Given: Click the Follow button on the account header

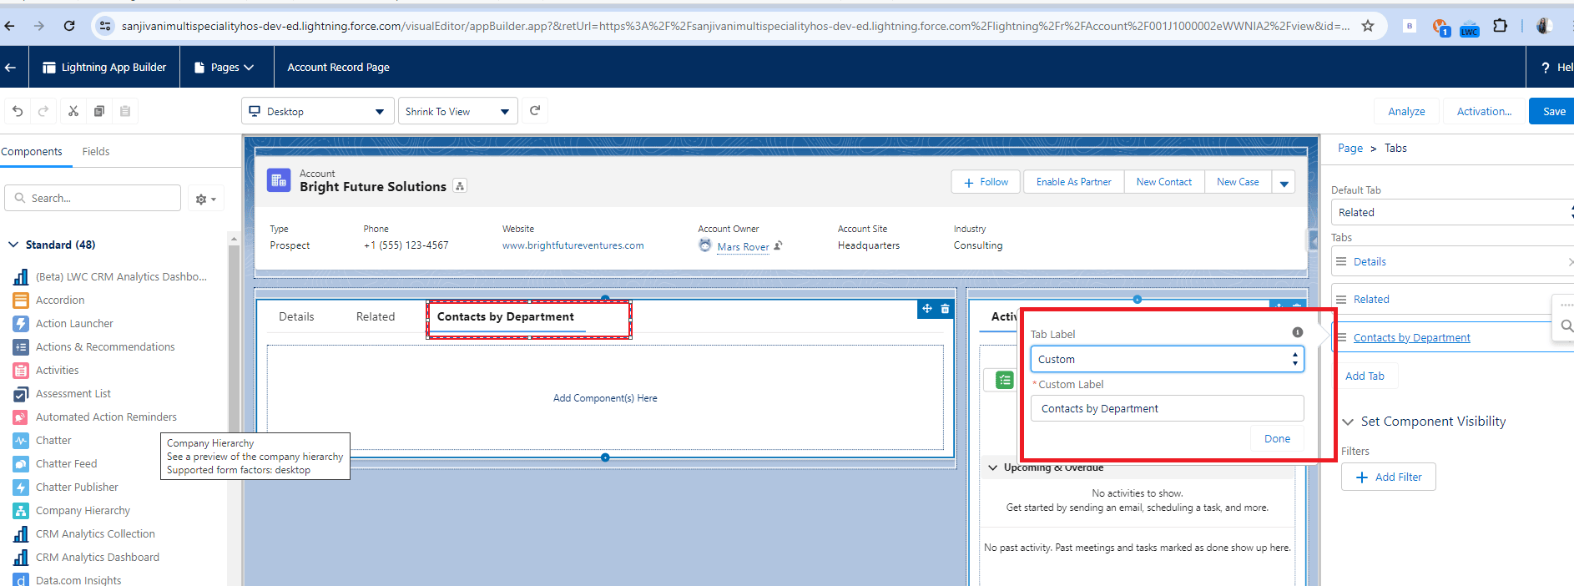Looking at the screenshot, I should (986, 182).
